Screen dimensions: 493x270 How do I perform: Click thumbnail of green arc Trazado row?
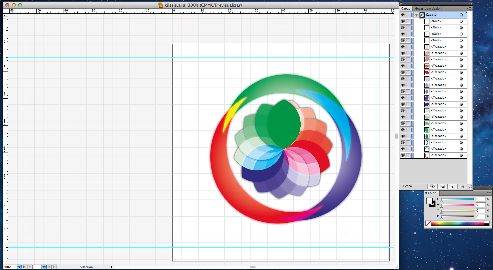427,149
